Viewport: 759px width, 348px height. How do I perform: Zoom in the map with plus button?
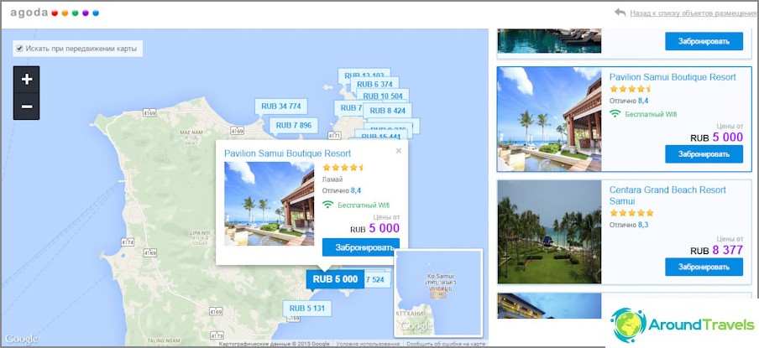tap(27, 80)
